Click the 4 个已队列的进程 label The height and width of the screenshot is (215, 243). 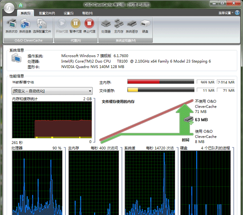click(x=216, y=148)
